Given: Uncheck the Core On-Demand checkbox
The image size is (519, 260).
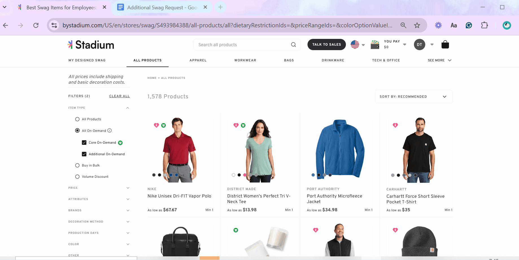Looking at the screenshot, I should tap(84, 143).
